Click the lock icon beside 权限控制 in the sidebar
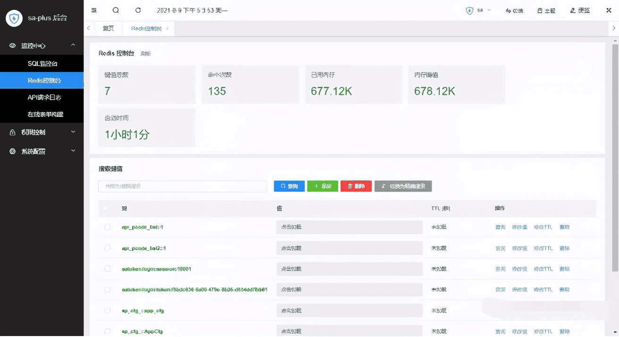The image size is (619, 337). point(13,133)
